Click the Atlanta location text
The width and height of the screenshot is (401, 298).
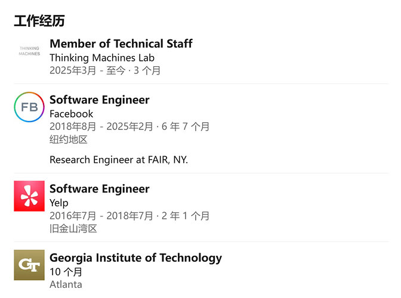pyautogui.click(x=66, y=284)
